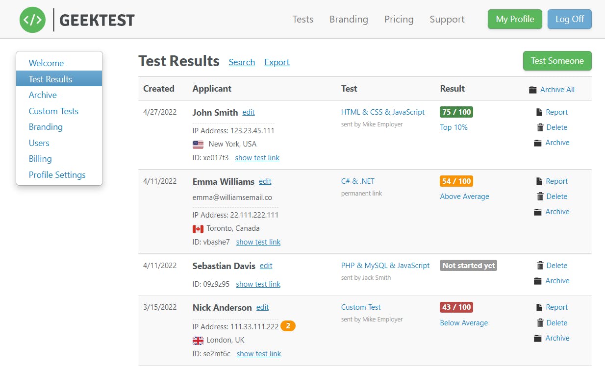Open Billing from the sidebar menu

coord(40,159)
